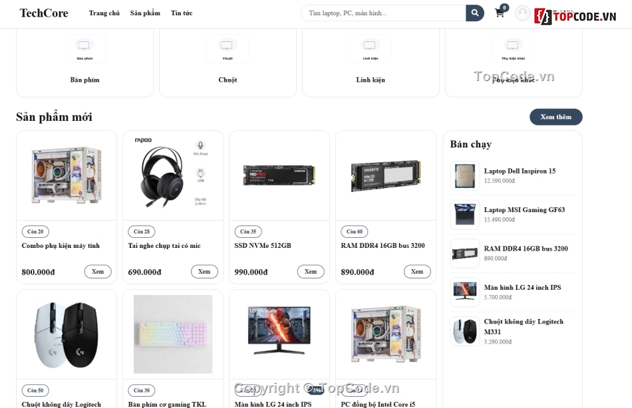
Task: Click the magnifier search button
Action: click(475, 13)
